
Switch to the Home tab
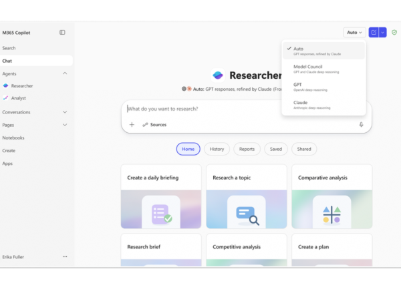coord(188,149)
